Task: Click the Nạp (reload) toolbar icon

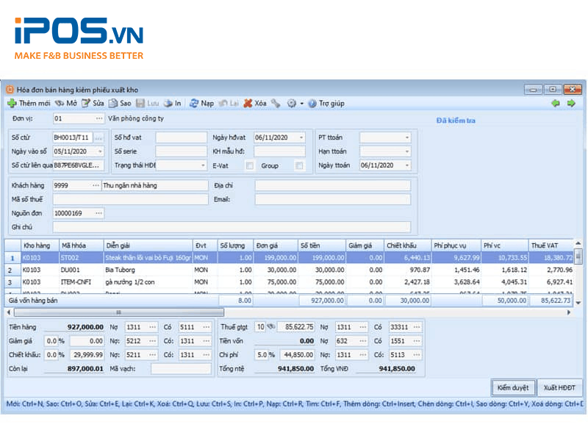Action: pos(194,104)
